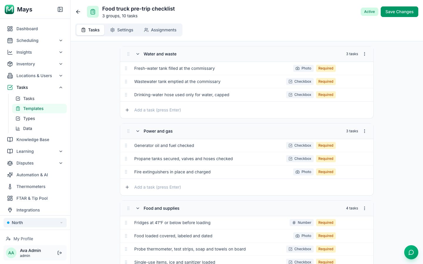The width and height of the screenshot is (423, 264).
Task: Open Thermometers page
Action: click(x=35, y=187)
